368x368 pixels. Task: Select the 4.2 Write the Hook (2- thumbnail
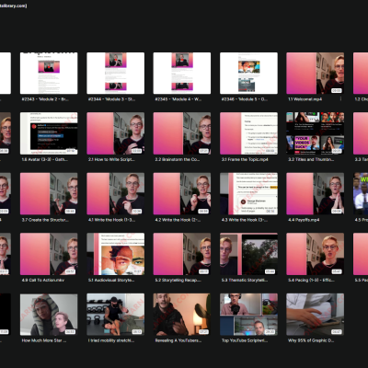pos(182,193)
